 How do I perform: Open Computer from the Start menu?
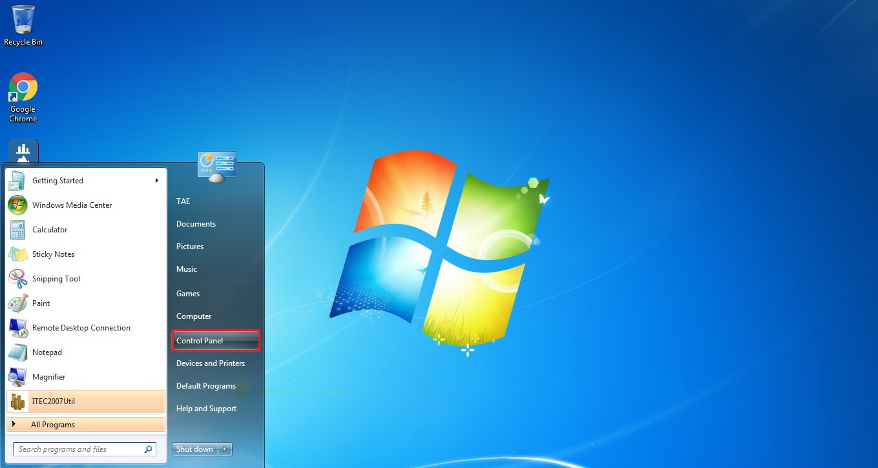[x=194, y=316]
